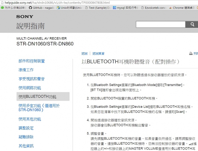Open the GitHub - nagadc bookmark

tap(42, 8)
